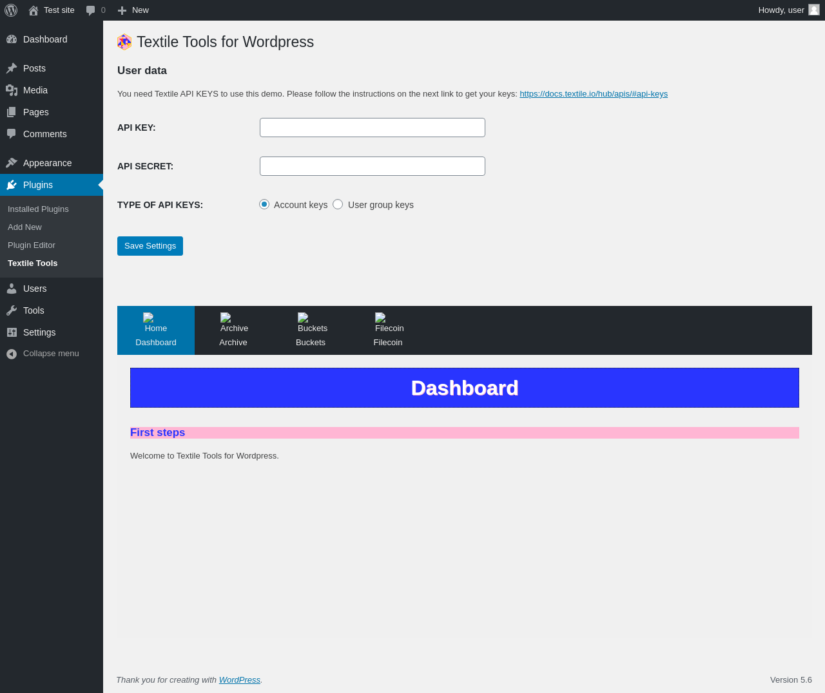Click inside the API SECRET input field
Screen dimensions: 825x693
[x=373, y=166]
